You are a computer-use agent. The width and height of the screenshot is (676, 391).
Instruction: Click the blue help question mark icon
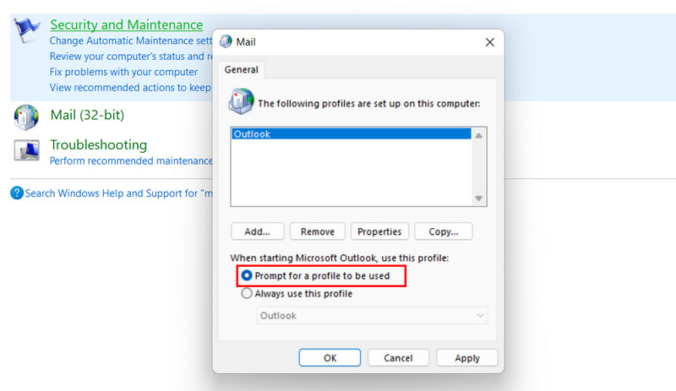point(17,193)
